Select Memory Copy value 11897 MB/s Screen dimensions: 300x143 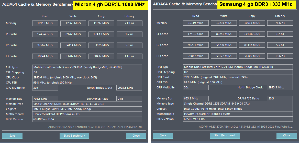tap(101, 23)
